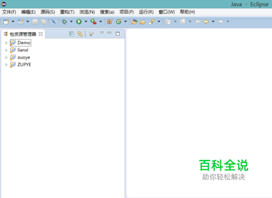Open the 窗口(W) menu
The image size is (272, 198).
click(166, 12)
